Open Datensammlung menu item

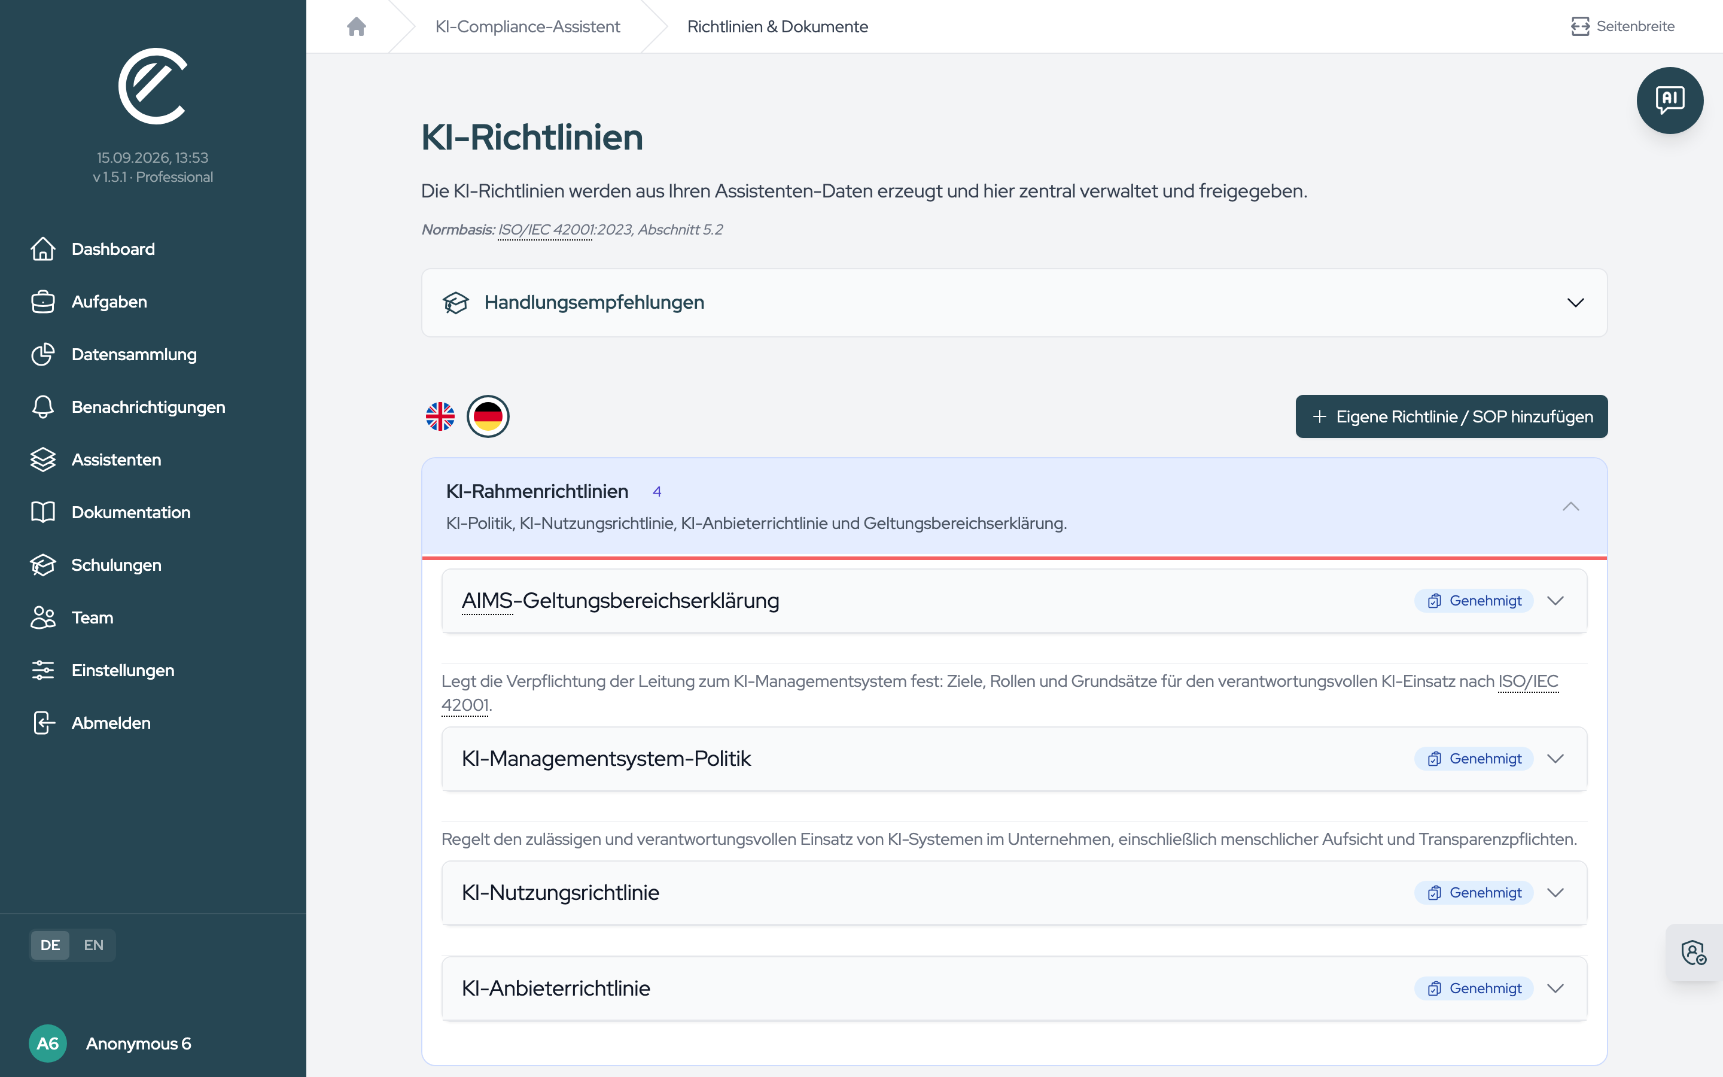[153, 354]
